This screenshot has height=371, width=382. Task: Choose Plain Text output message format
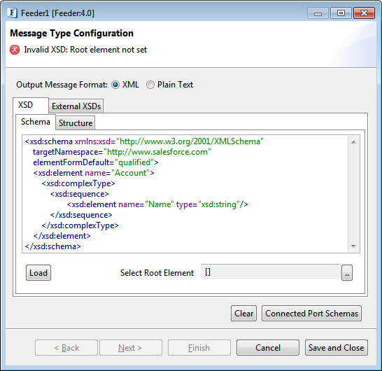tap(150, 85)
